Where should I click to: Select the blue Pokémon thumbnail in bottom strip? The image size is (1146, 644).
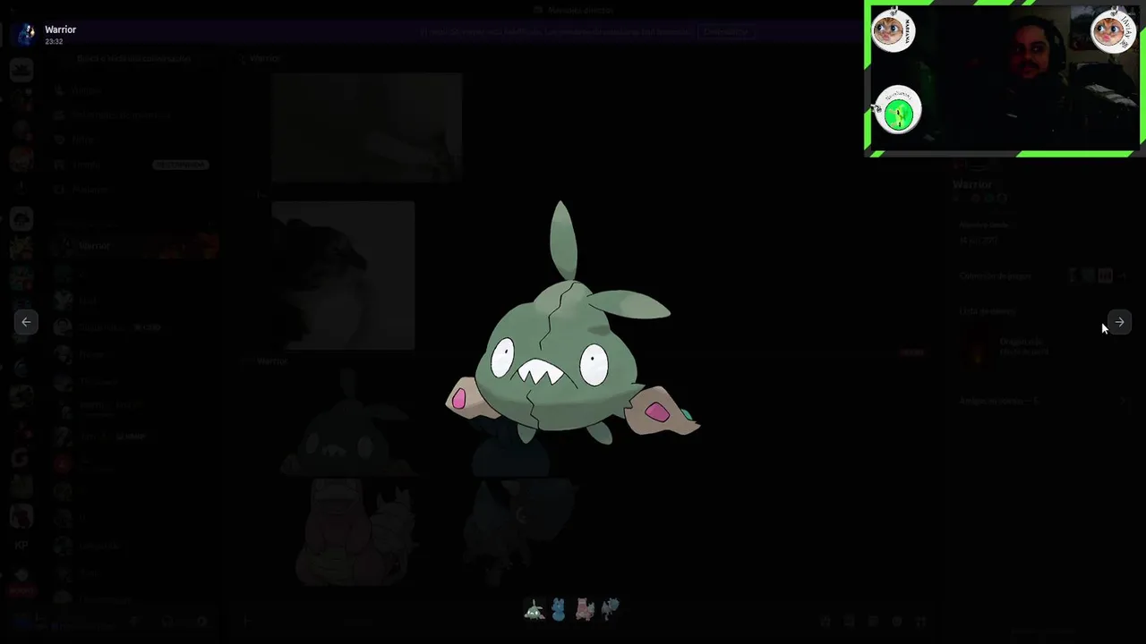560,610
